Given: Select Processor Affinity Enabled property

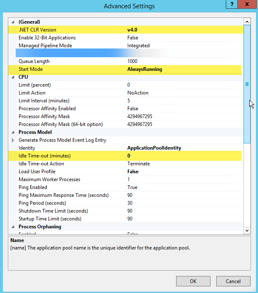Looking at the screenshot, I should [x=47, y=109].
